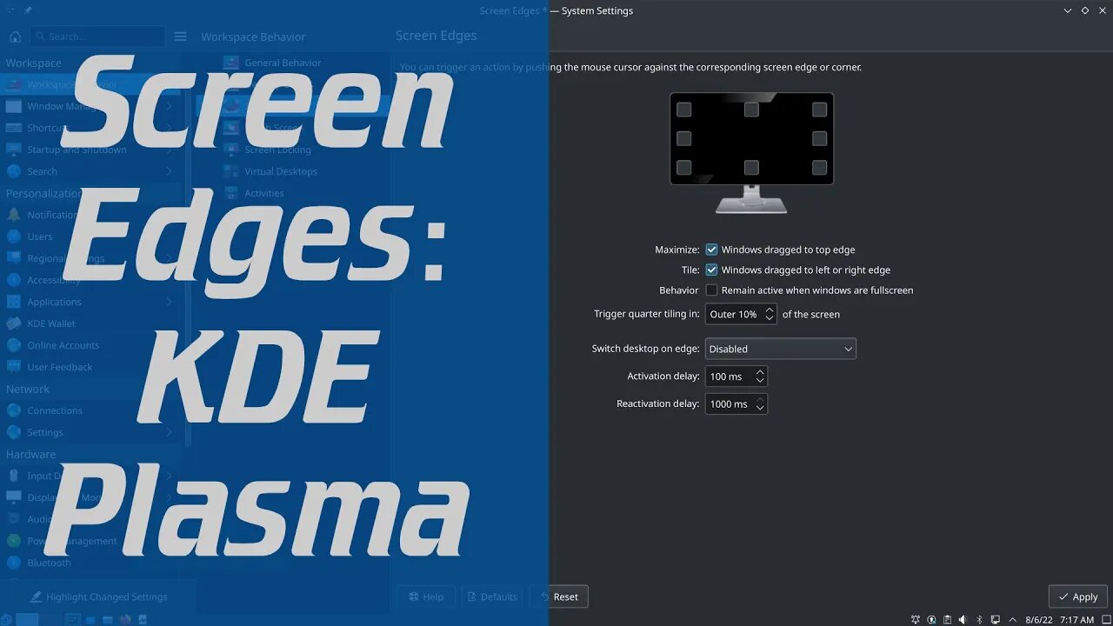Click the Home icon in System Settings
1113x626 pixels.
15,37
